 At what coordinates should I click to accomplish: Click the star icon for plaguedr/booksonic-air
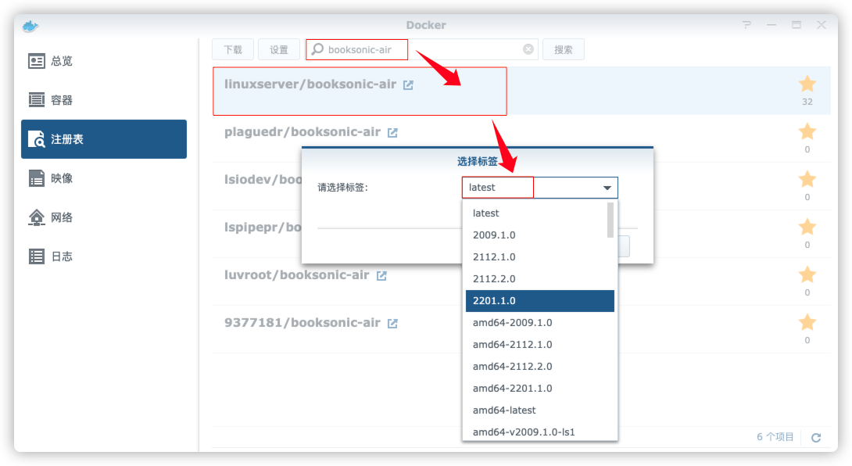click(x=807, y=131)
